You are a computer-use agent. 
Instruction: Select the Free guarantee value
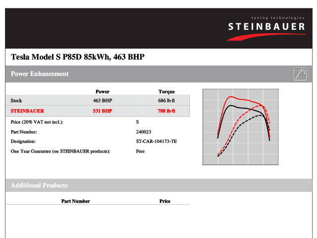click(x=140, y=151)
